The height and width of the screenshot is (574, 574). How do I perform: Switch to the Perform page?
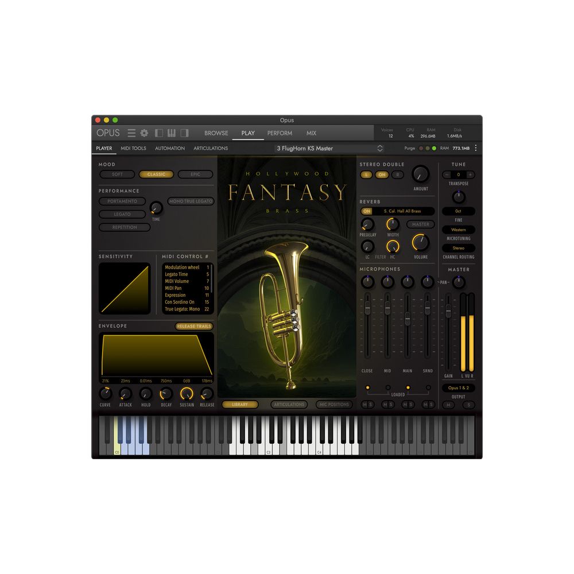pyautogui.click(x=280, y=133)
